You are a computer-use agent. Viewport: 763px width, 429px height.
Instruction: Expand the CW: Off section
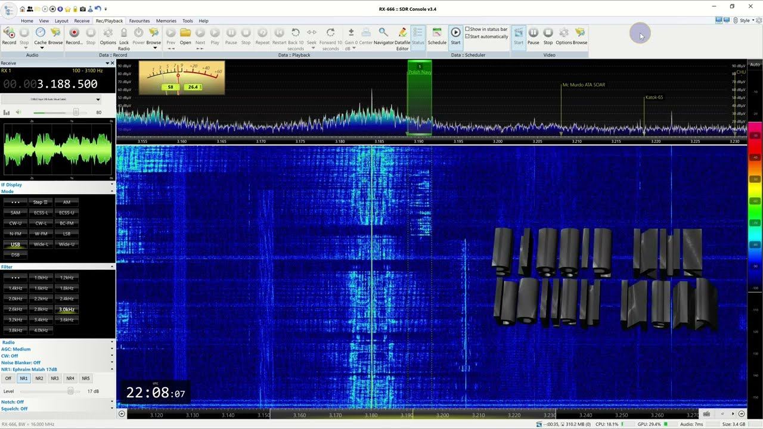tap(57, 356)
